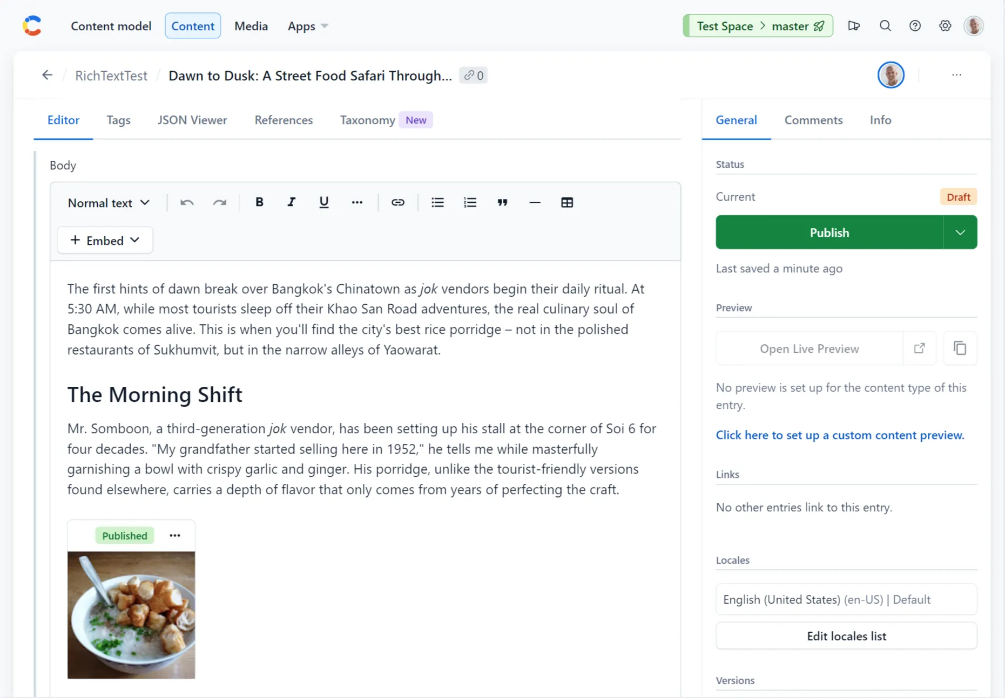Image resolution: width=1005 pixels, height=698 pixels.
Task: Insert a horizontal rule
Action: [535, 203]
